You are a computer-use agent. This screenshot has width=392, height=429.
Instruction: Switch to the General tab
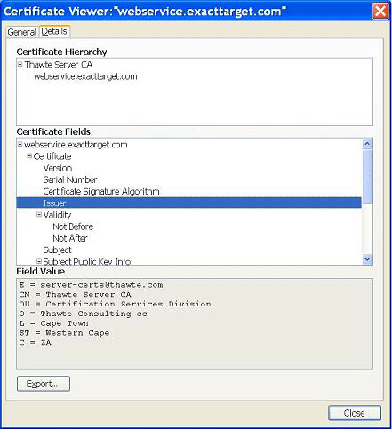pyautogui.click(x=22, y=32)
